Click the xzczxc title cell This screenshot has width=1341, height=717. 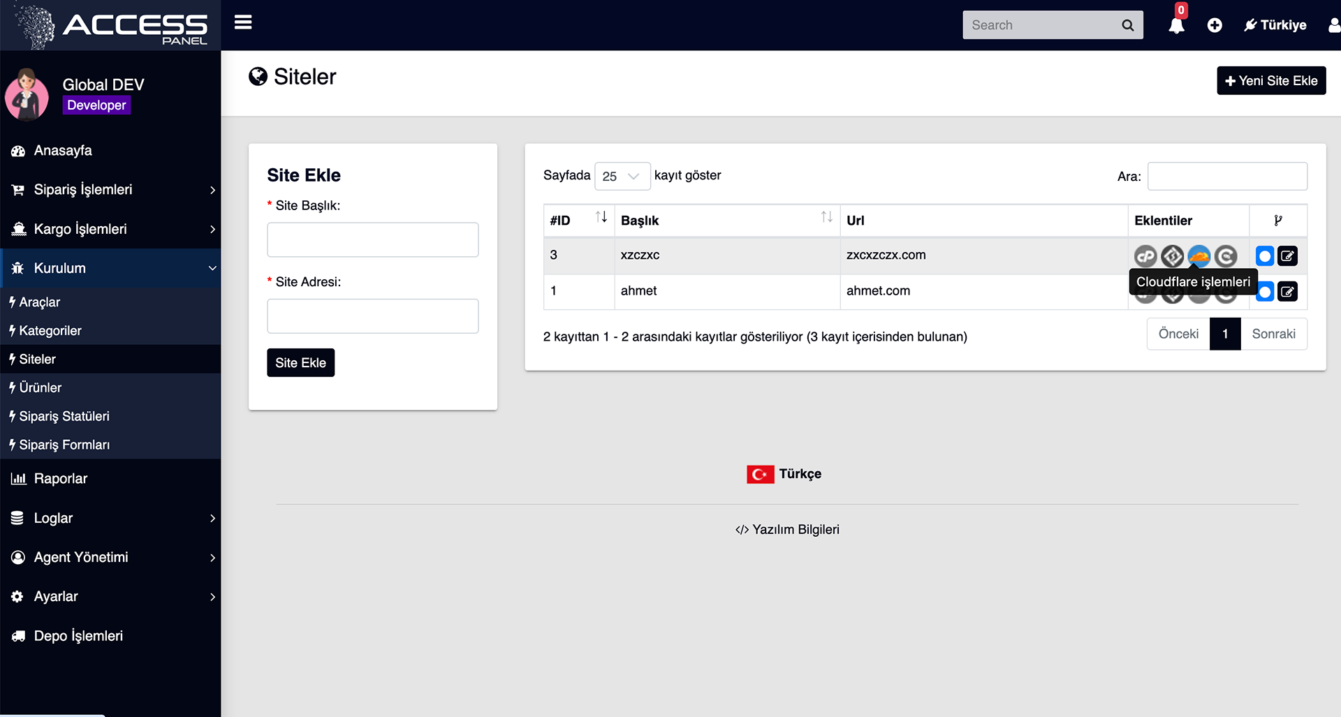(727, 256)
